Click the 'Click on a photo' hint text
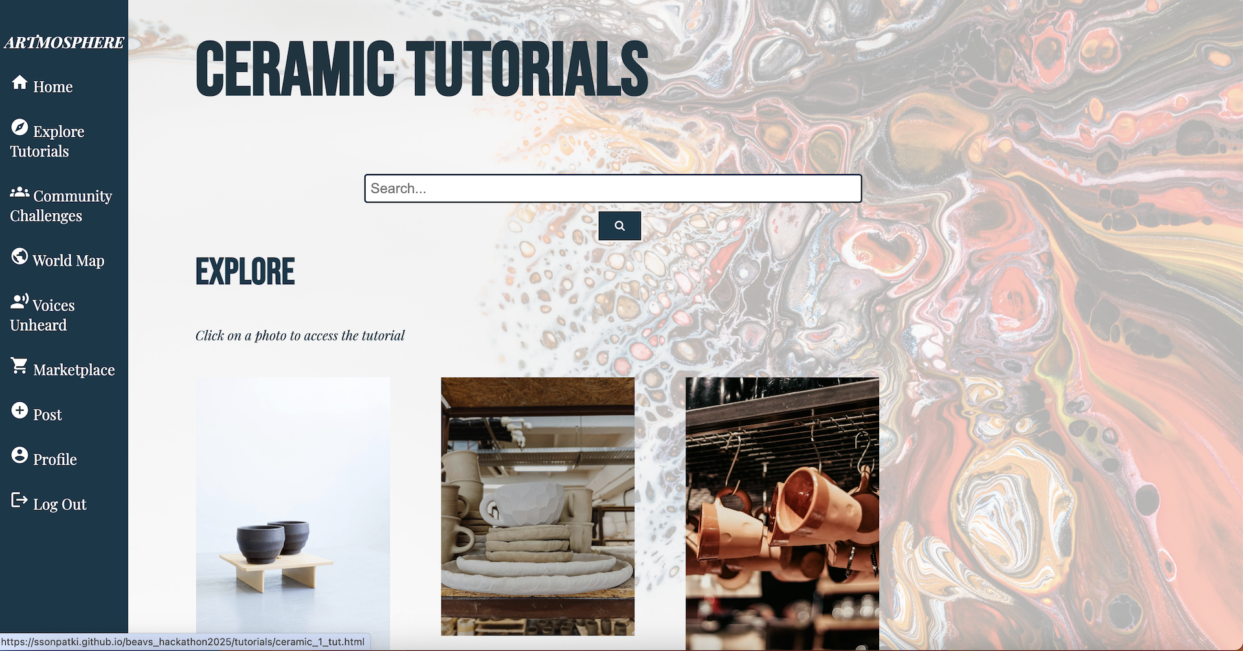This screenshot has height=651, width=1243. pyautogui.click(x=300, y=336)
